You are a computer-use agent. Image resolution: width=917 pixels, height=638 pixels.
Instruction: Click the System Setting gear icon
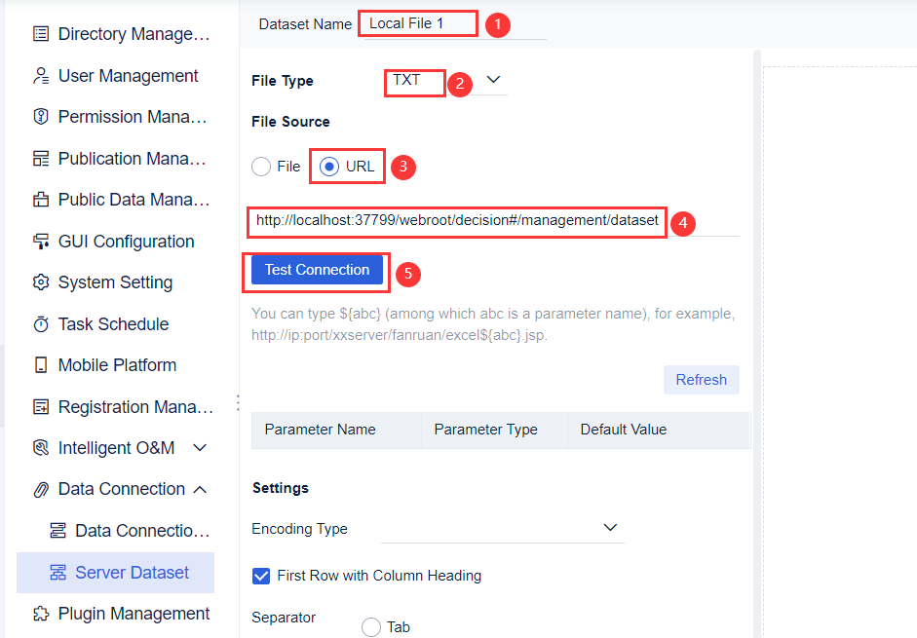point(41,282)
